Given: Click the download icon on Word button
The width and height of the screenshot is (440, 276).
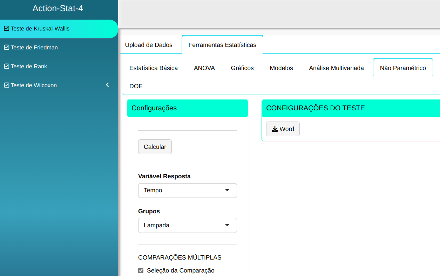Looking at the screenshot, I should (275, 129).
